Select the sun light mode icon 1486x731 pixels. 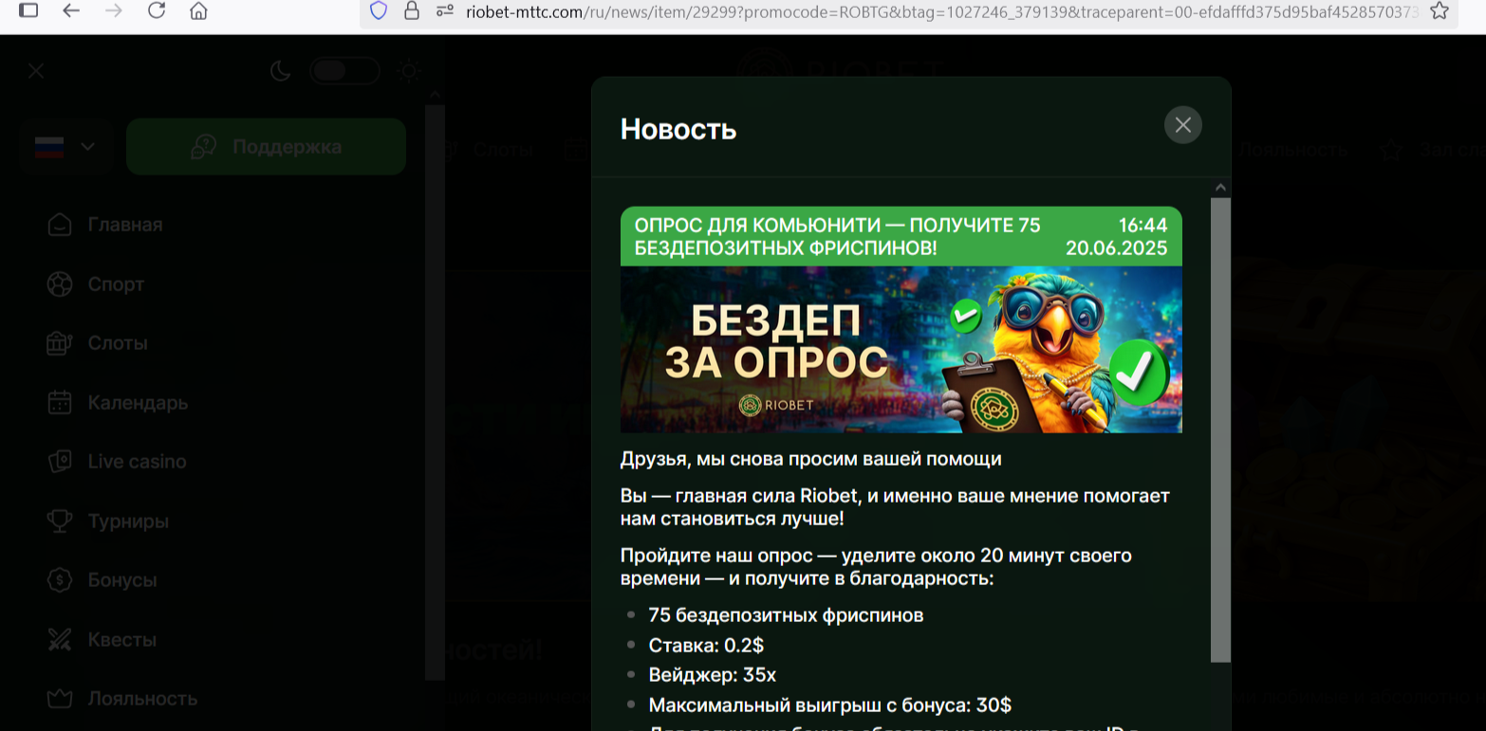click(x=408, y=71)
